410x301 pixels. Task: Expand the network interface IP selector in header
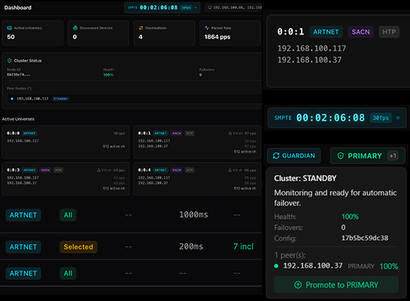tap(233, 8)
